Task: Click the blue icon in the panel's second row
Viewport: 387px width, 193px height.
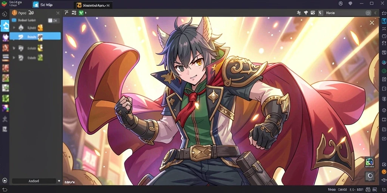Action: click(14, 20)
